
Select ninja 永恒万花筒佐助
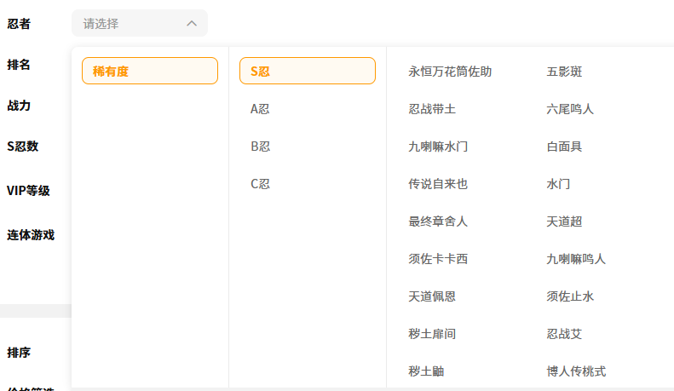pos(450,72)
